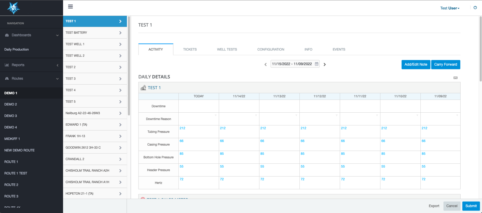Screen dimensions: 482x213
Task: Open Downtime Reason dropdown for 11/09/22
Action: pos(457,115)
